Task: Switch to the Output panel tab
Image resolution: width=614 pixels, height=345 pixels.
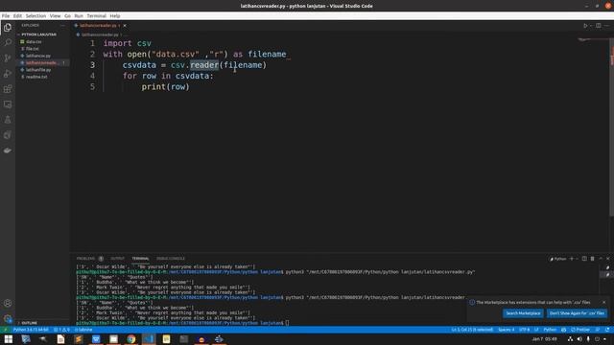Action: pos(117,259)
